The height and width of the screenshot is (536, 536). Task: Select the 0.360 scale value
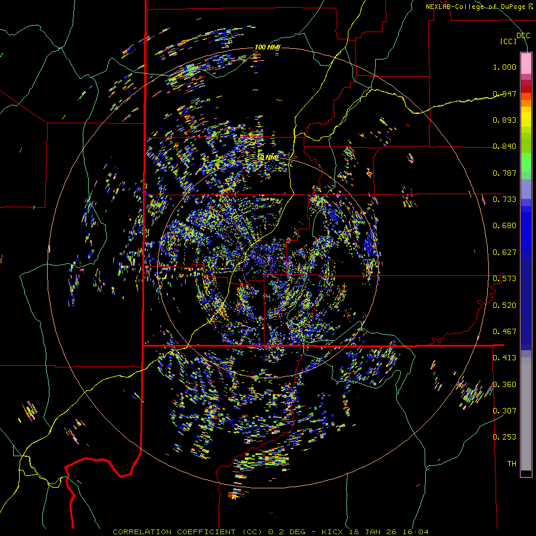click(504, 384)
